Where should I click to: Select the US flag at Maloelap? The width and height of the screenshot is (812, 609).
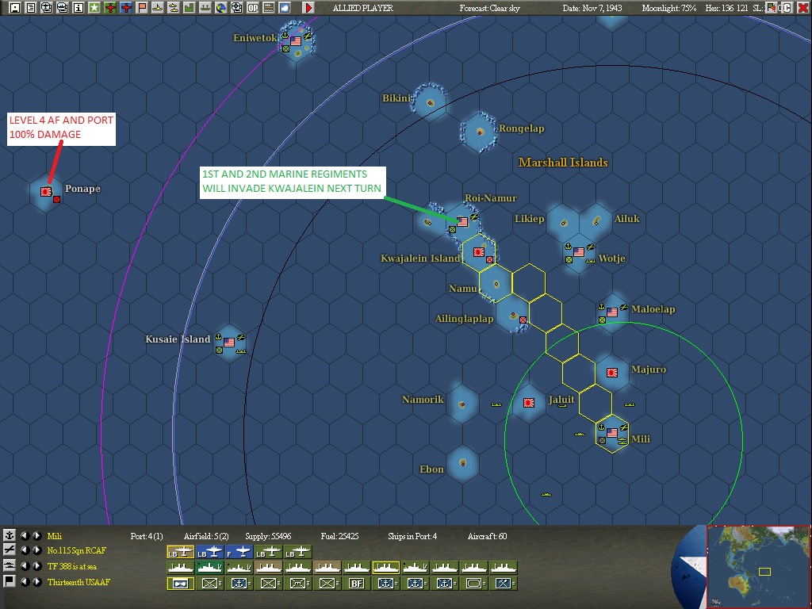(x=612, y=312)
